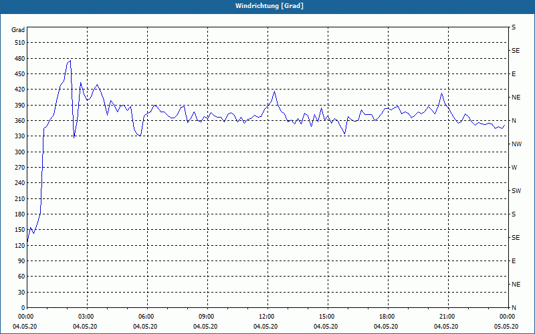Choose the 60 degree axis label
The image size is (535, 334).
21,277
